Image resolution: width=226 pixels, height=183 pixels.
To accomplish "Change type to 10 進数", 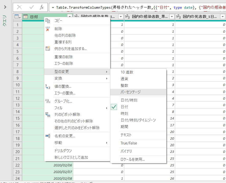I will tap(127, 72).
